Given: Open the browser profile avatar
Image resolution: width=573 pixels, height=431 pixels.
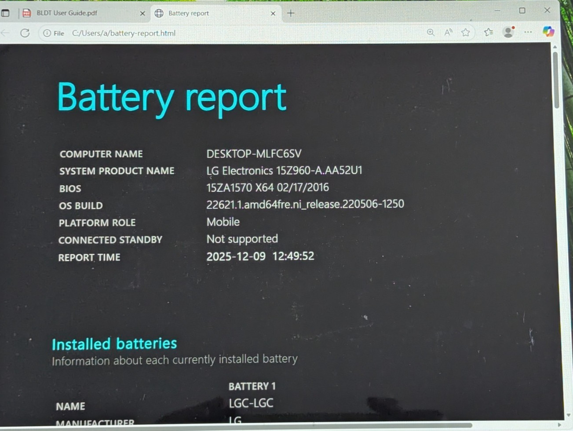Looking at the screenshot, I should click(x=508, y=32).
